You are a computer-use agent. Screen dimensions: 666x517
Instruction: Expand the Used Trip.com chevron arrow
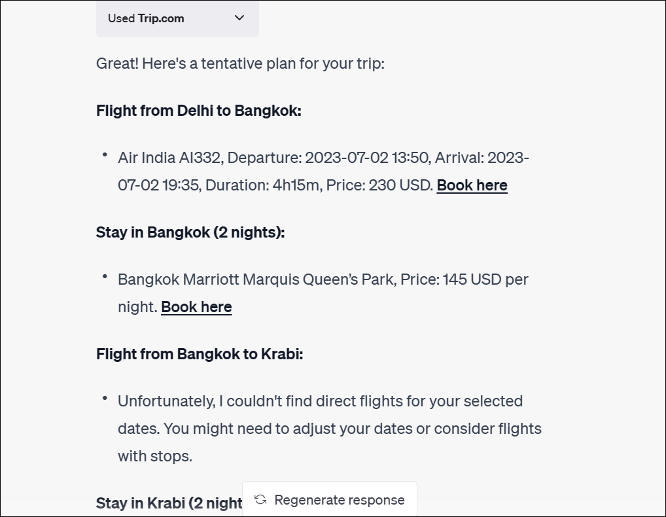[x=239, y=18]
